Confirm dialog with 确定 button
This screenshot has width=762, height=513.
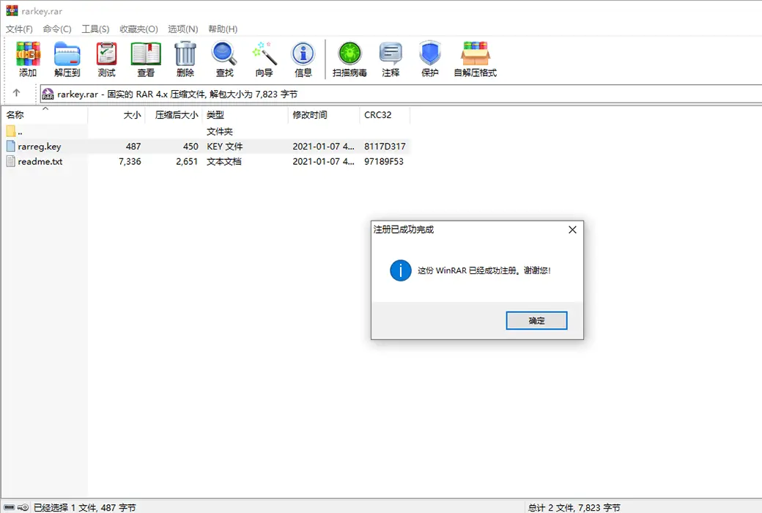pos(536,320)
